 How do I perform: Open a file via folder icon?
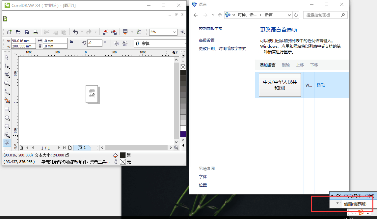(x=18, y=32)
